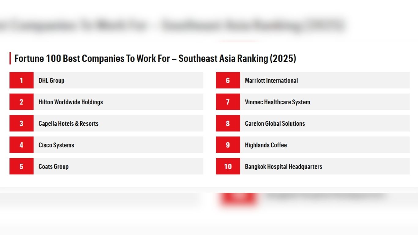
Task: Click Capella Hotels & Resorts entry
Action: point(106,123)
